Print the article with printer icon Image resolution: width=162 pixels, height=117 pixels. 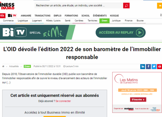pos(160,66)
